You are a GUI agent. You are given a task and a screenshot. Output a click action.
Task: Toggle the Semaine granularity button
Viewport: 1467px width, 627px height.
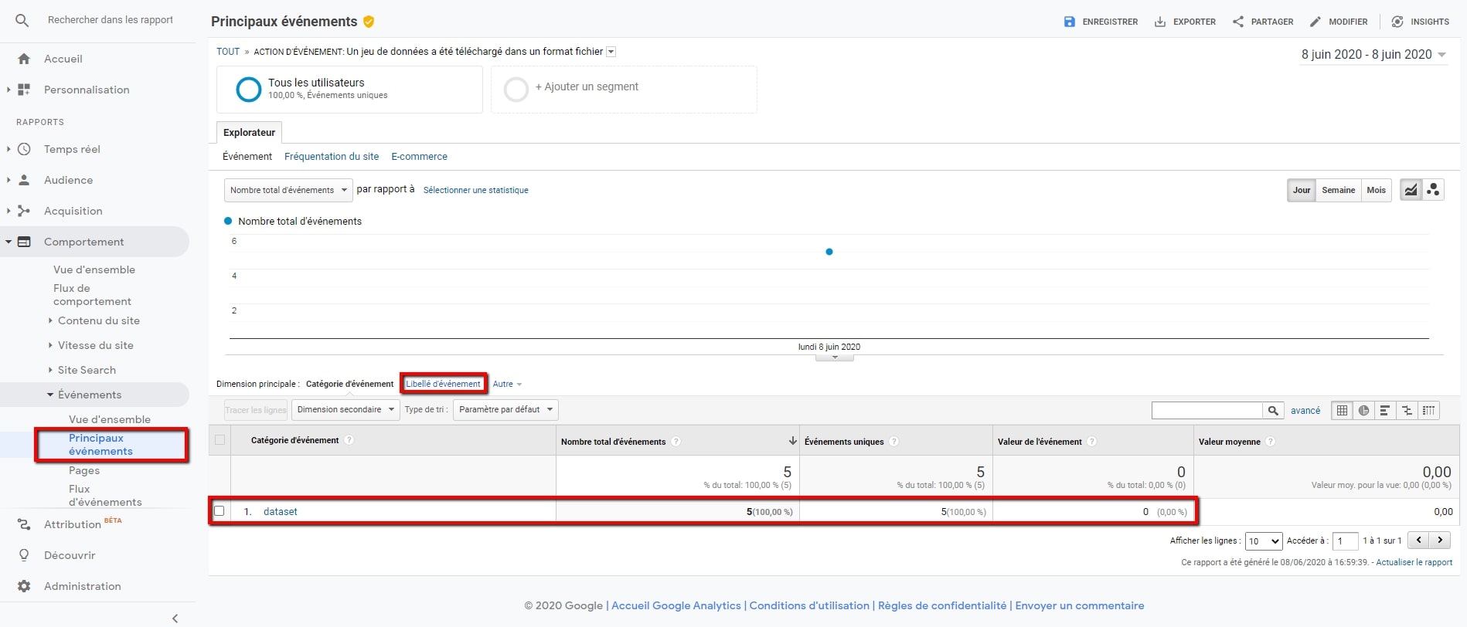point(1339,190)
